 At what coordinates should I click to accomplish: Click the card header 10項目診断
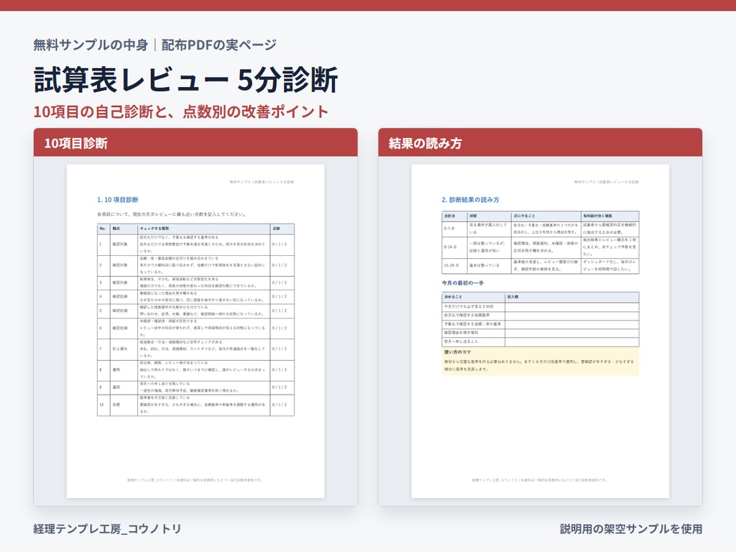click(x=195, y=143)
